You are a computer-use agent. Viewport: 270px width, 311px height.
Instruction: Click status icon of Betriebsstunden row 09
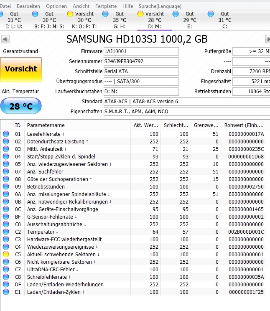[6, 186]
